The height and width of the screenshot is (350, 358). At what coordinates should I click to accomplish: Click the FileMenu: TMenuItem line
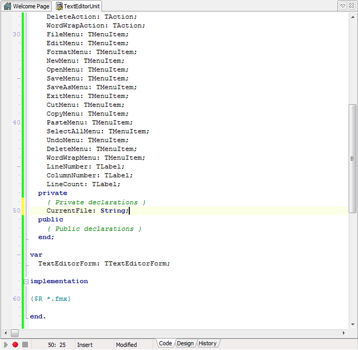87,34
